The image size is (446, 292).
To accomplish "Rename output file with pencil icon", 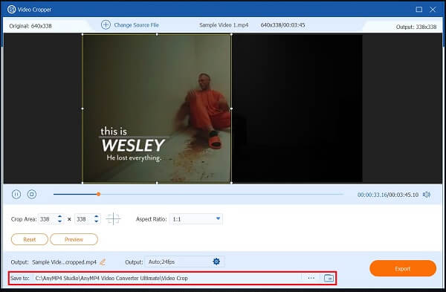I will (103, 262).
